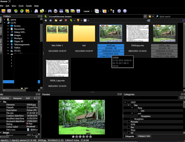Expand the Documents folder node

click(8, 29)
